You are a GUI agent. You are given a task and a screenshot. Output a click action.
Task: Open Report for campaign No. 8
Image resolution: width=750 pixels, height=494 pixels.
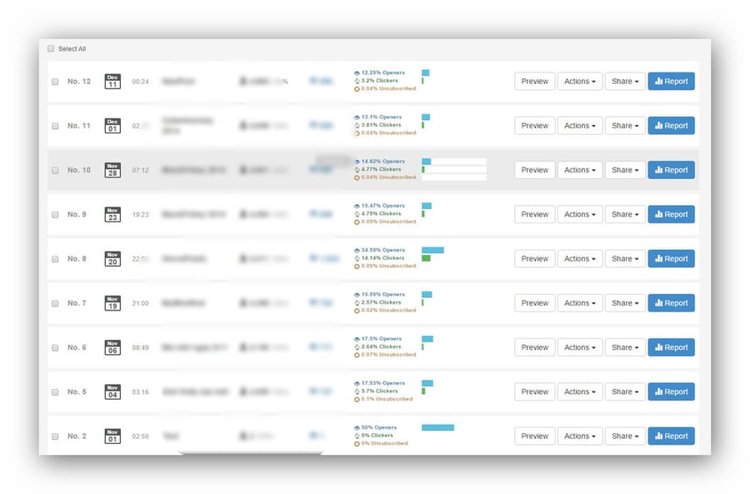(671, 259)
